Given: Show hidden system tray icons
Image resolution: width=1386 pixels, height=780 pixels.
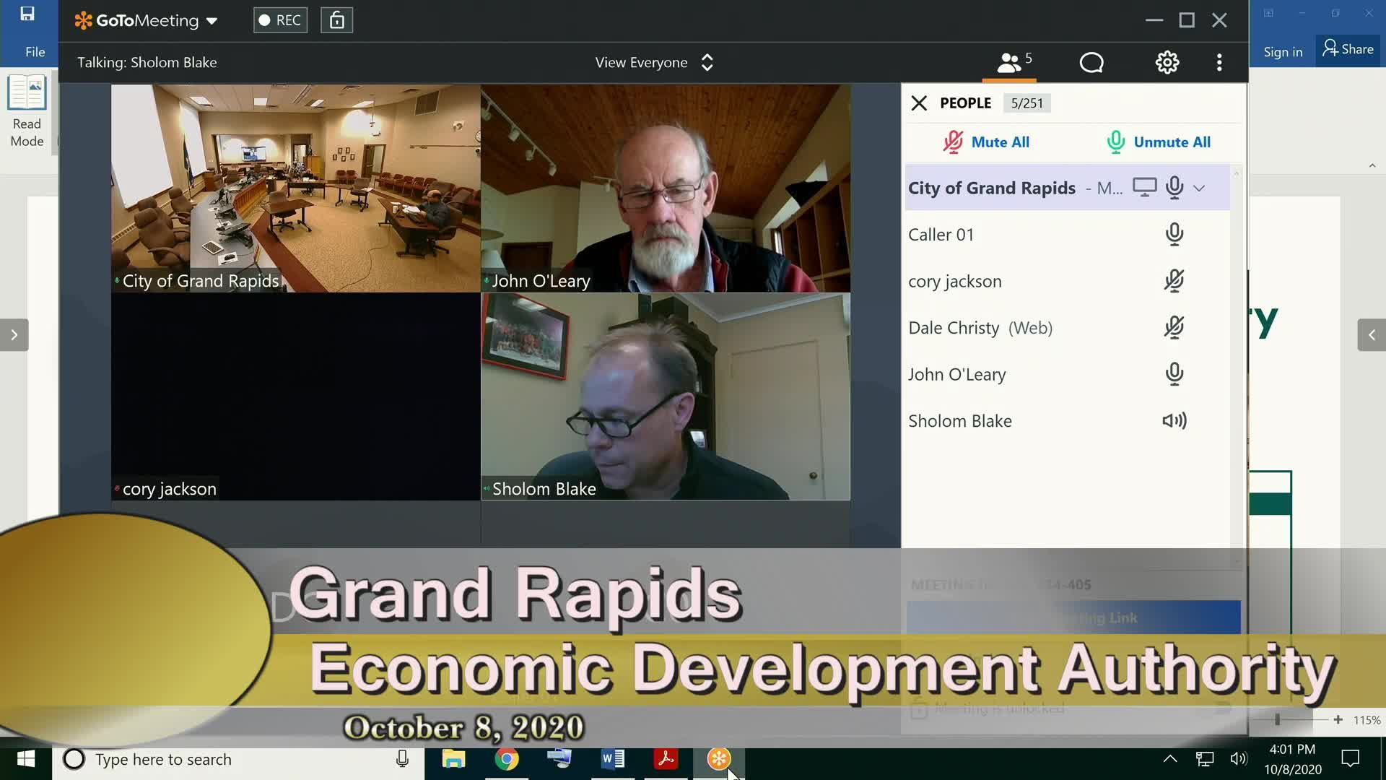Looking at the screenshot, I should tap(1170, 759).
